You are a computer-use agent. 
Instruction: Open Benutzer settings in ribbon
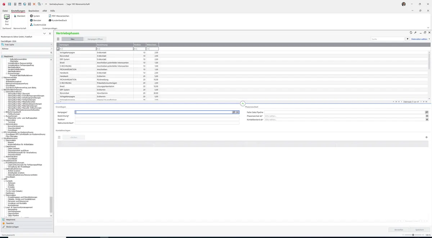coord(36,20)
